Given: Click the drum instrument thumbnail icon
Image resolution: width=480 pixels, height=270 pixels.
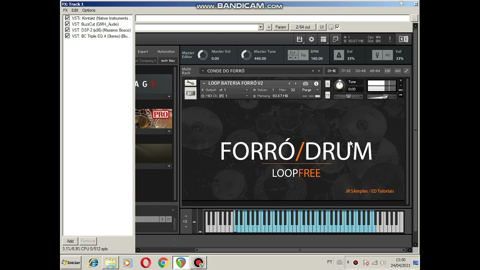Looking at the screenshot, I should point(190,93).
